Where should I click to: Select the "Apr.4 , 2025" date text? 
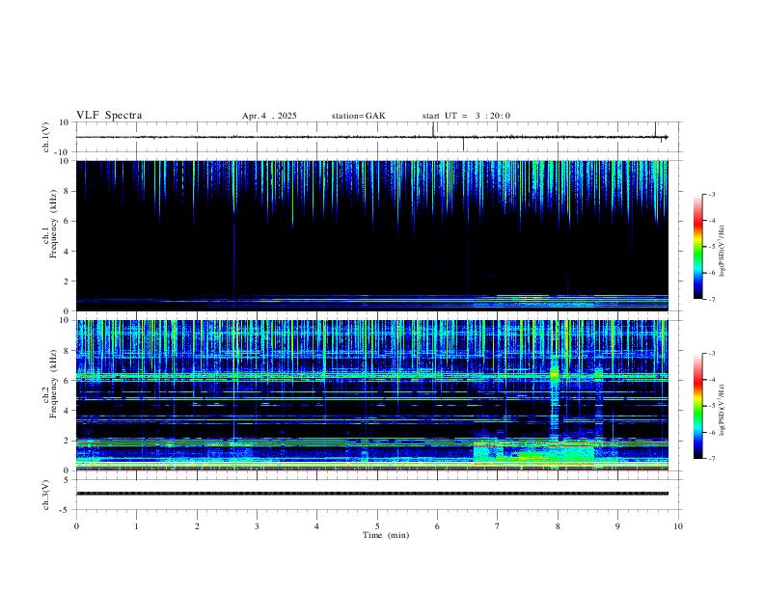[269, 116]
